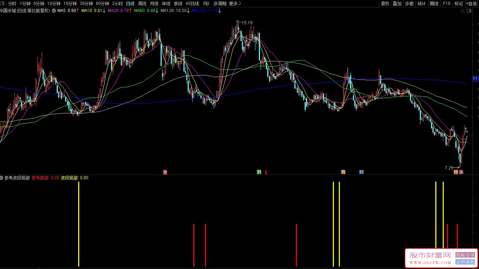Add stock via +自选 button
The image size is (479, 269).
click(x=472, y=4)
